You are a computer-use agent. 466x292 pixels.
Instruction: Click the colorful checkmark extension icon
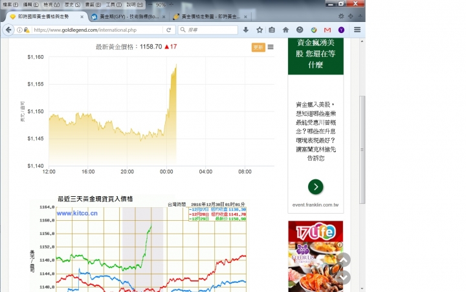(314, 30)
